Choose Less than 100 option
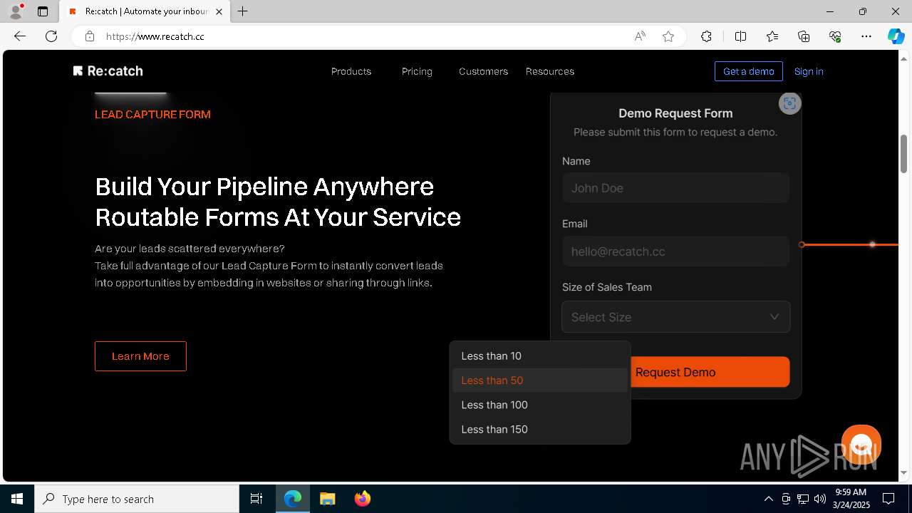 (x=540, y=405)
